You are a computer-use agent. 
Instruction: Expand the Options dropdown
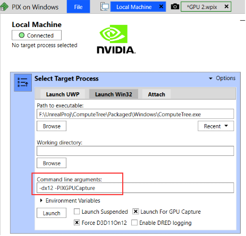(x=222, y=78)
